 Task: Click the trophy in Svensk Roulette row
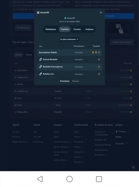click(99, 60)
